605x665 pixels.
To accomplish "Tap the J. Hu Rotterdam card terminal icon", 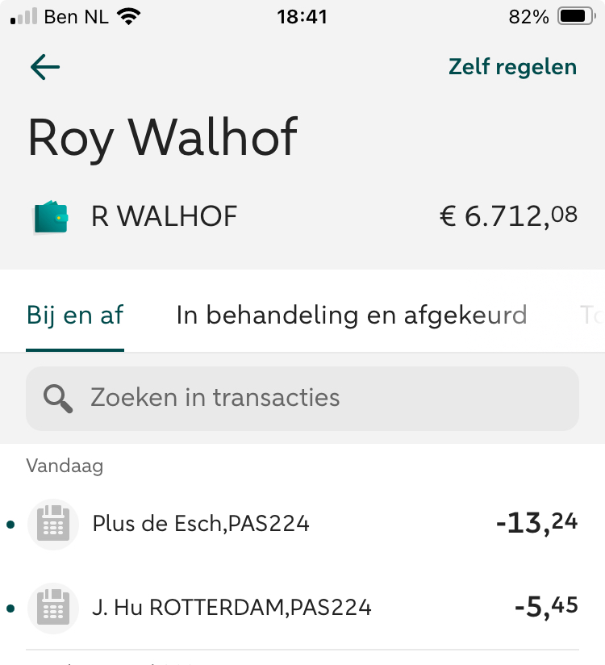I will [x=53, y=608].
